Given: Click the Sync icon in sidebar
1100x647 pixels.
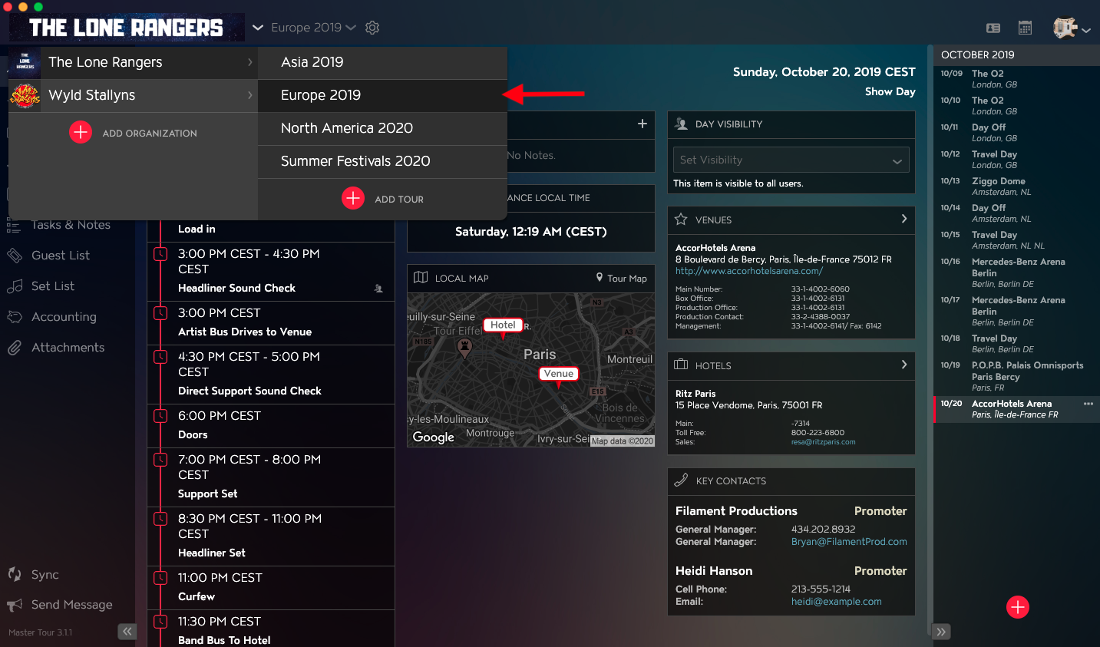Looking at the screenshot, I should [x=15, y=574].
